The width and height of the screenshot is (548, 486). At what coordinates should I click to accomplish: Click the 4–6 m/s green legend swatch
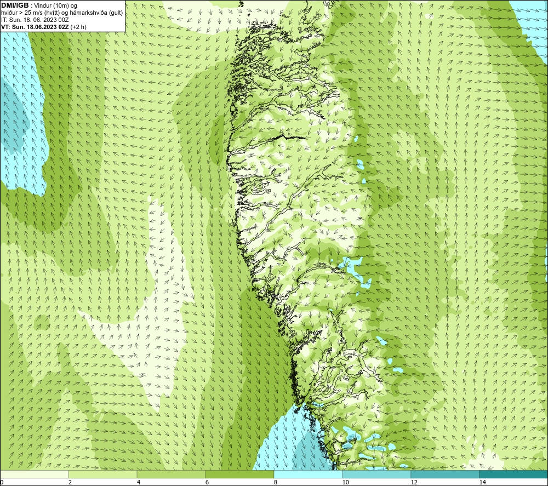click(171, 474)
